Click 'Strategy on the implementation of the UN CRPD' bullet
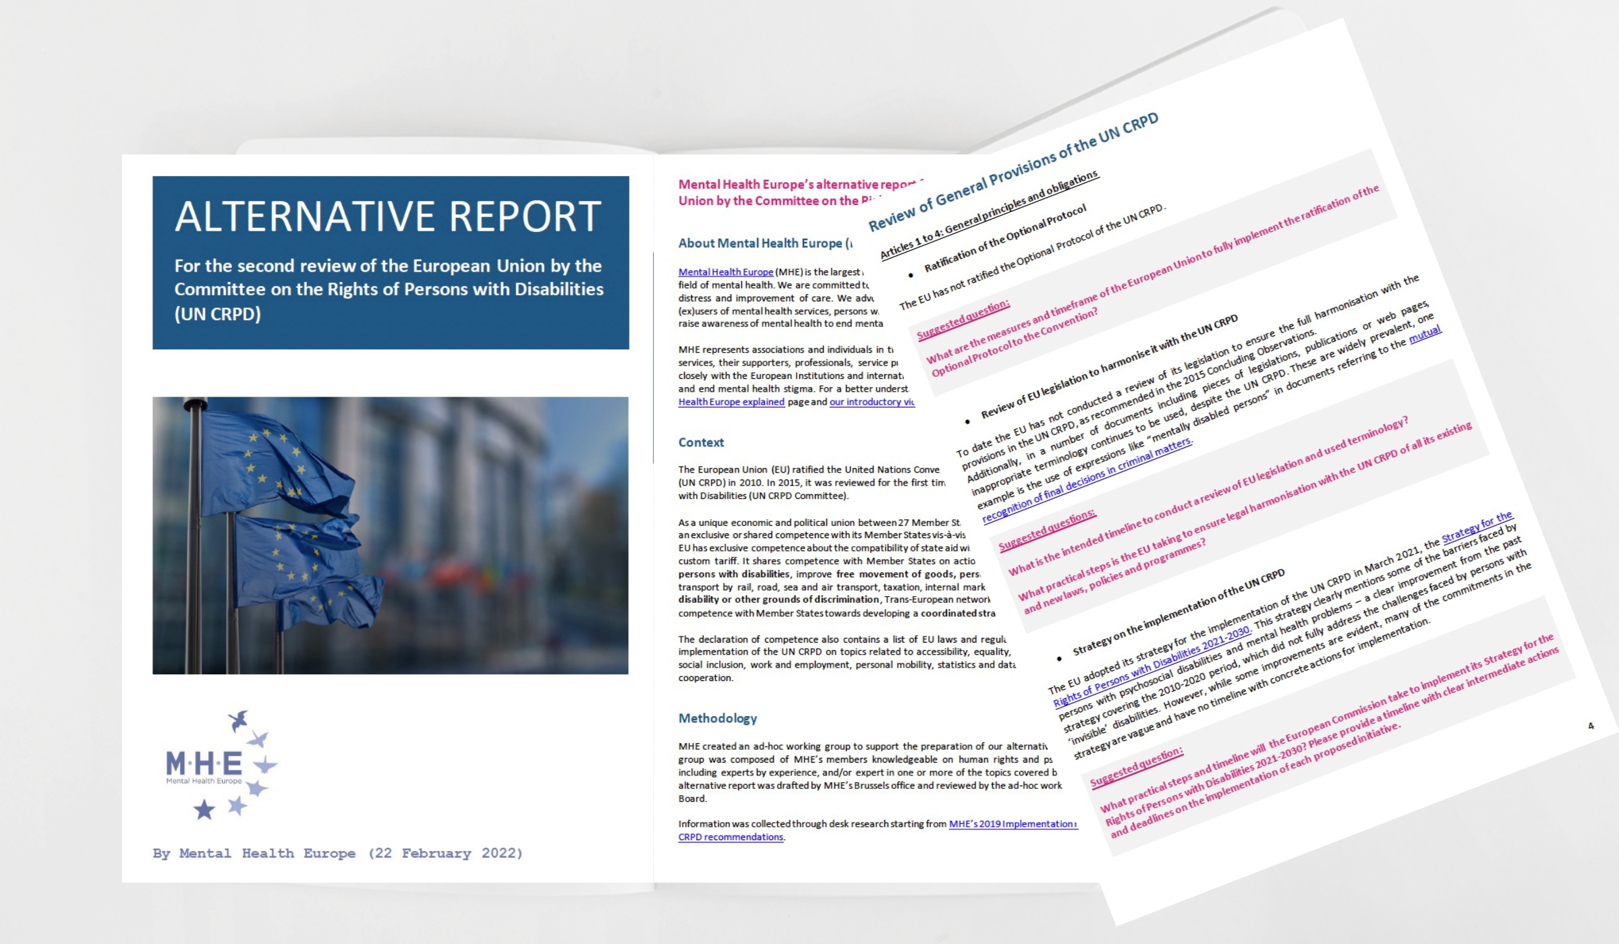The height and width of the screenshot is (944, 1619). 1178,612
